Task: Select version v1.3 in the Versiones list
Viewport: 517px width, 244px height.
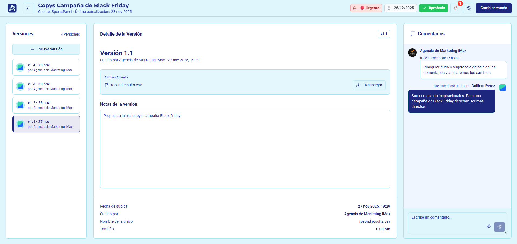Action: point(46,86)
